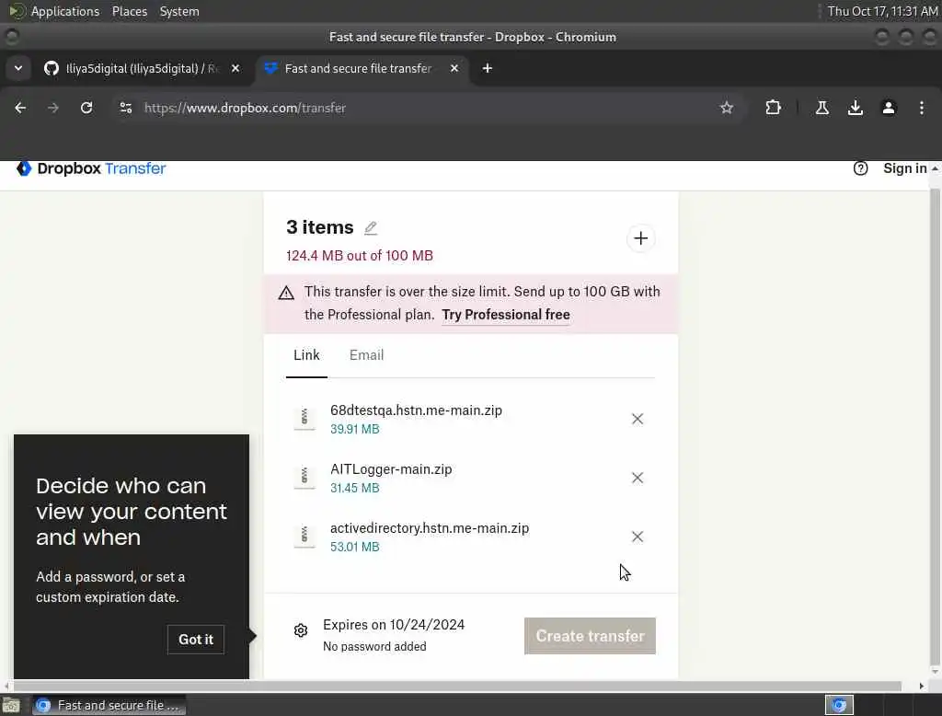Click the activedirectory.hstn.me-main.zip filename

pos(429,528)
